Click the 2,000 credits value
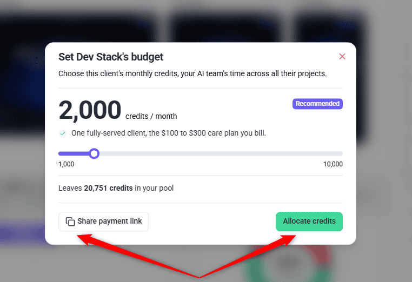Image resolution: width=412 pixels, height=282 pixels. click(x=90, y=110)
